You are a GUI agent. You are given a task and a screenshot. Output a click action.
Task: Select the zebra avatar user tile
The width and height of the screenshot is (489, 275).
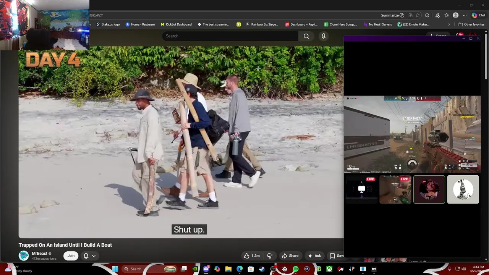tap(463, 189)
